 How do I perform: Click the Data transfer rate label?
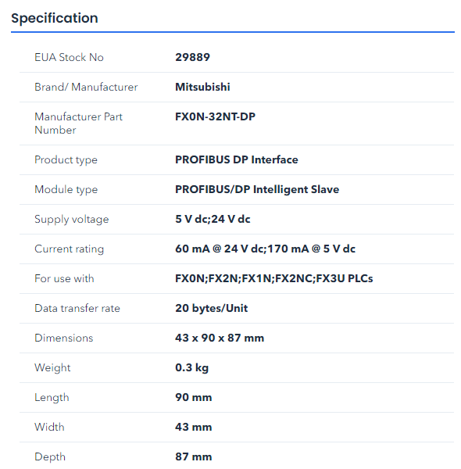coord(77,308)
